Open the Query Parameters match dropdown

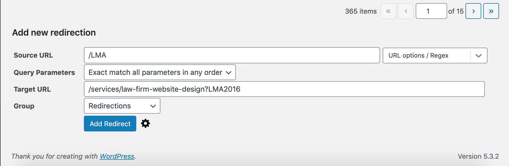[160, 72]
